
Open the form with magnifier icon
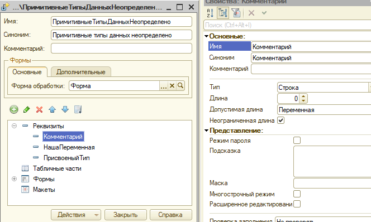180,85
